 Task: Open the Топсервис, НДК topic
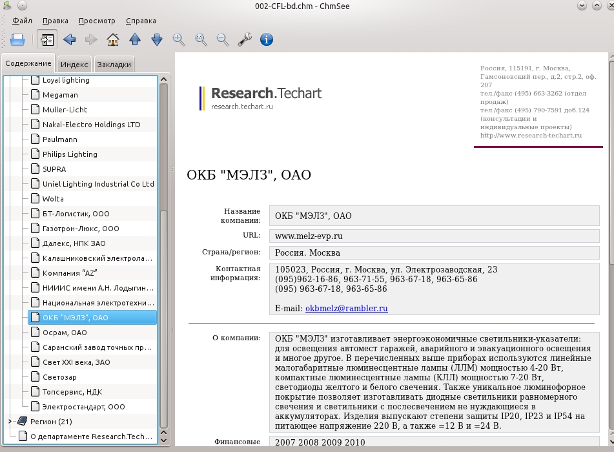[x=72, y=392]
